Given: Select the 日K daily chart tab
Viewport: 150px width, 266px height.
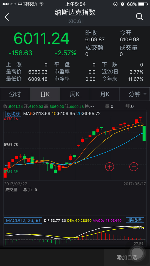Looking at the screenshot, I should click(45, 94).
